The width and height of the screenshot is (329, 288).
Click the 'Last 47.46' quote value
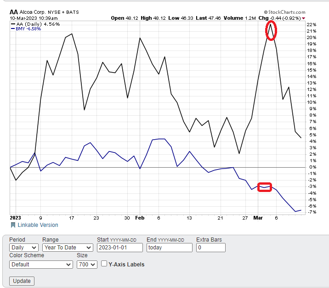(x=208, y=18)
